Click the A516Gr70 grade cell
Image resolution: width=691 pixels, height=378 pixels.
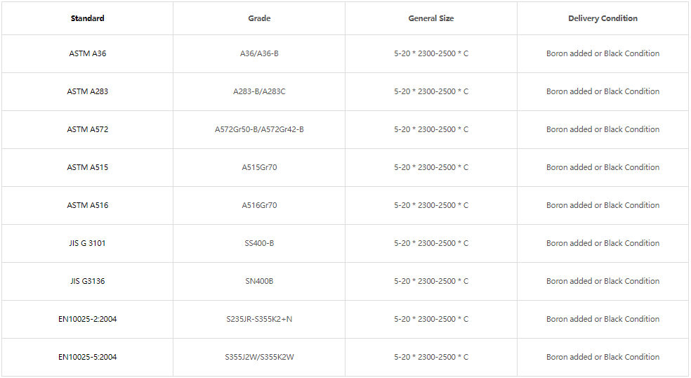(259, 205)
